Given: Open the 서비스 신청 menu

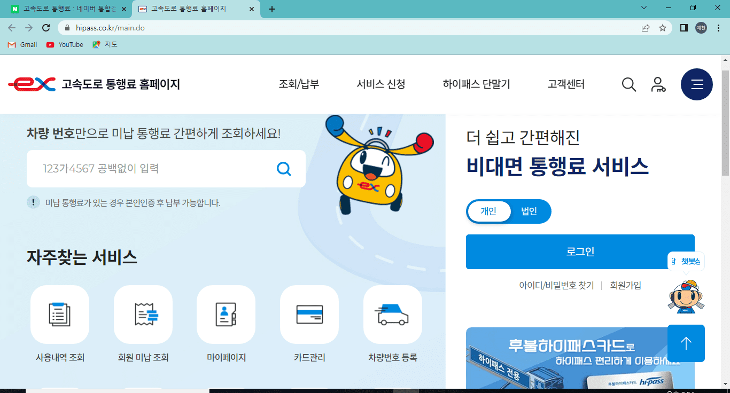Looking at the screenshot, I should [x=381, y=84].
